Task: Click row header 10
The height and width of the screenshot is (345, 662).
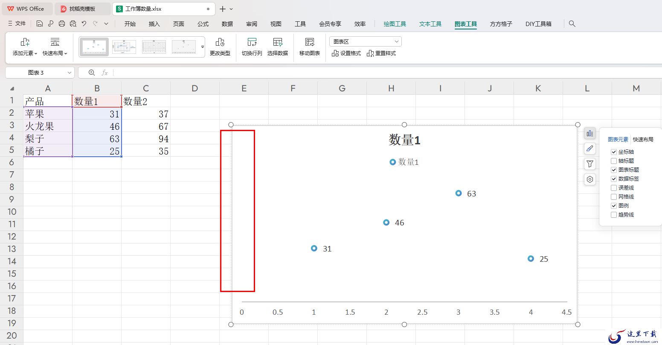Action: pos(12,212)
